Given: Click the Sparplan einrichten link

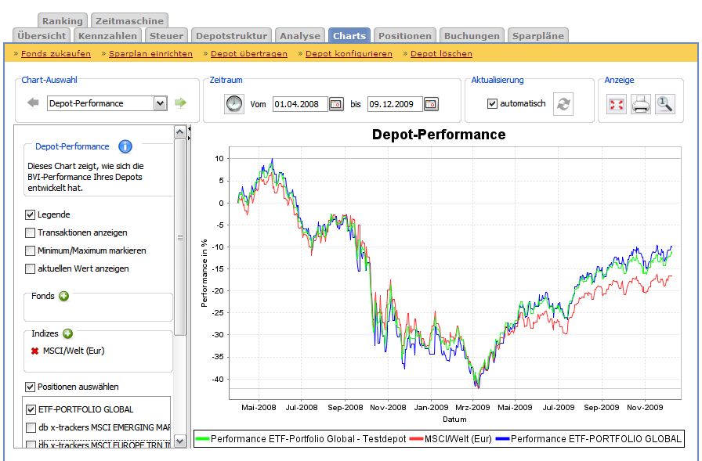Looking at the screenshot, I should [150, 53].
